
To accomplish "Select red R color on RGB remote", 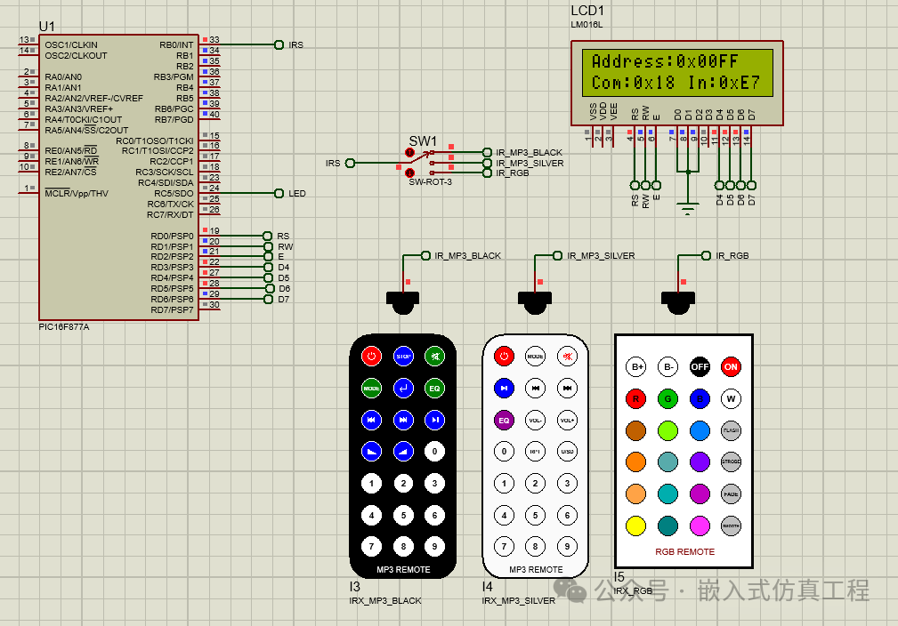I will coord(635,399).
